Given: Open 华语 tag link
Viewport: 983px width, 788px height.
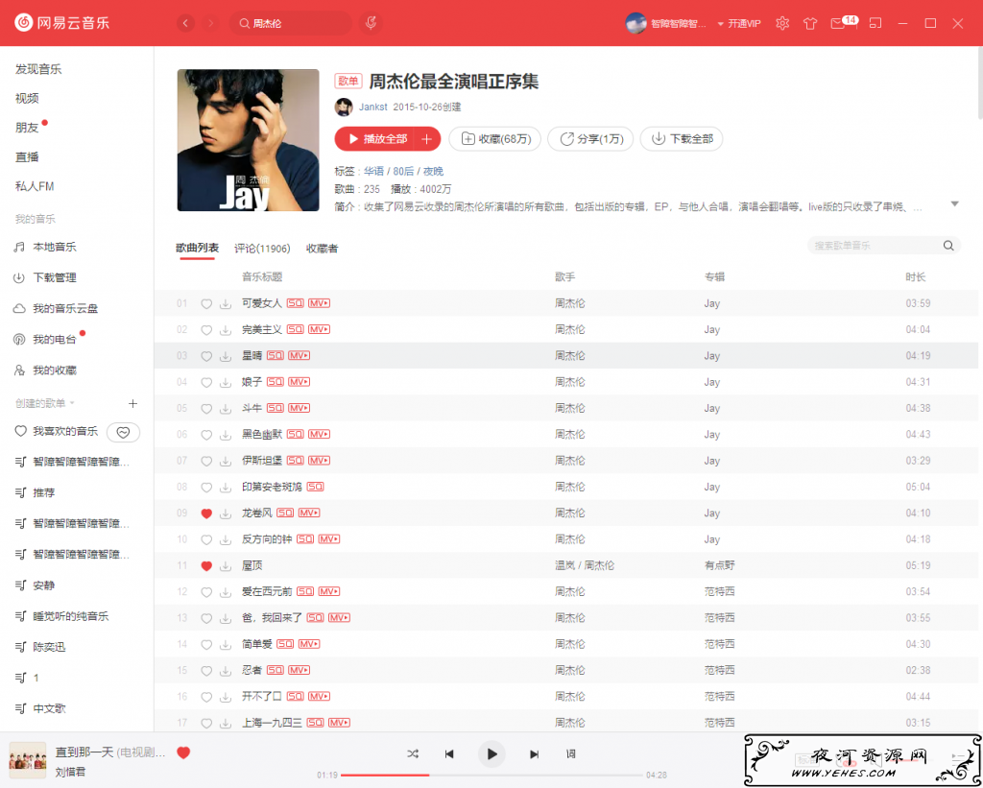Looking at the screenshot, I should pyautogui.click(x=373, y=171).
